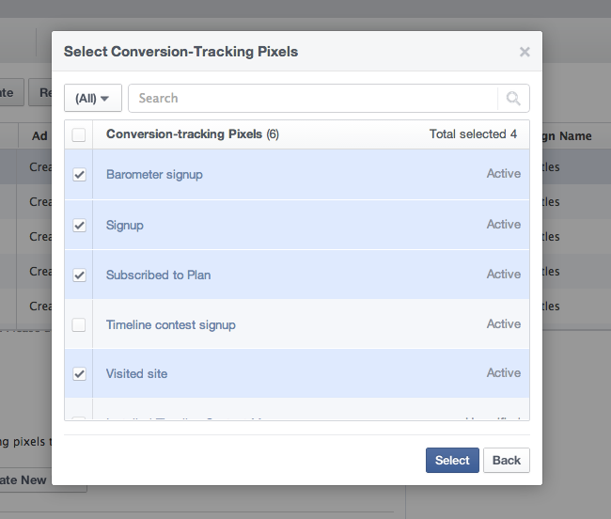Screen dimensions: 611x519
Task: Click the Timeline contest signup link
Action: click(x=170, y=325)
